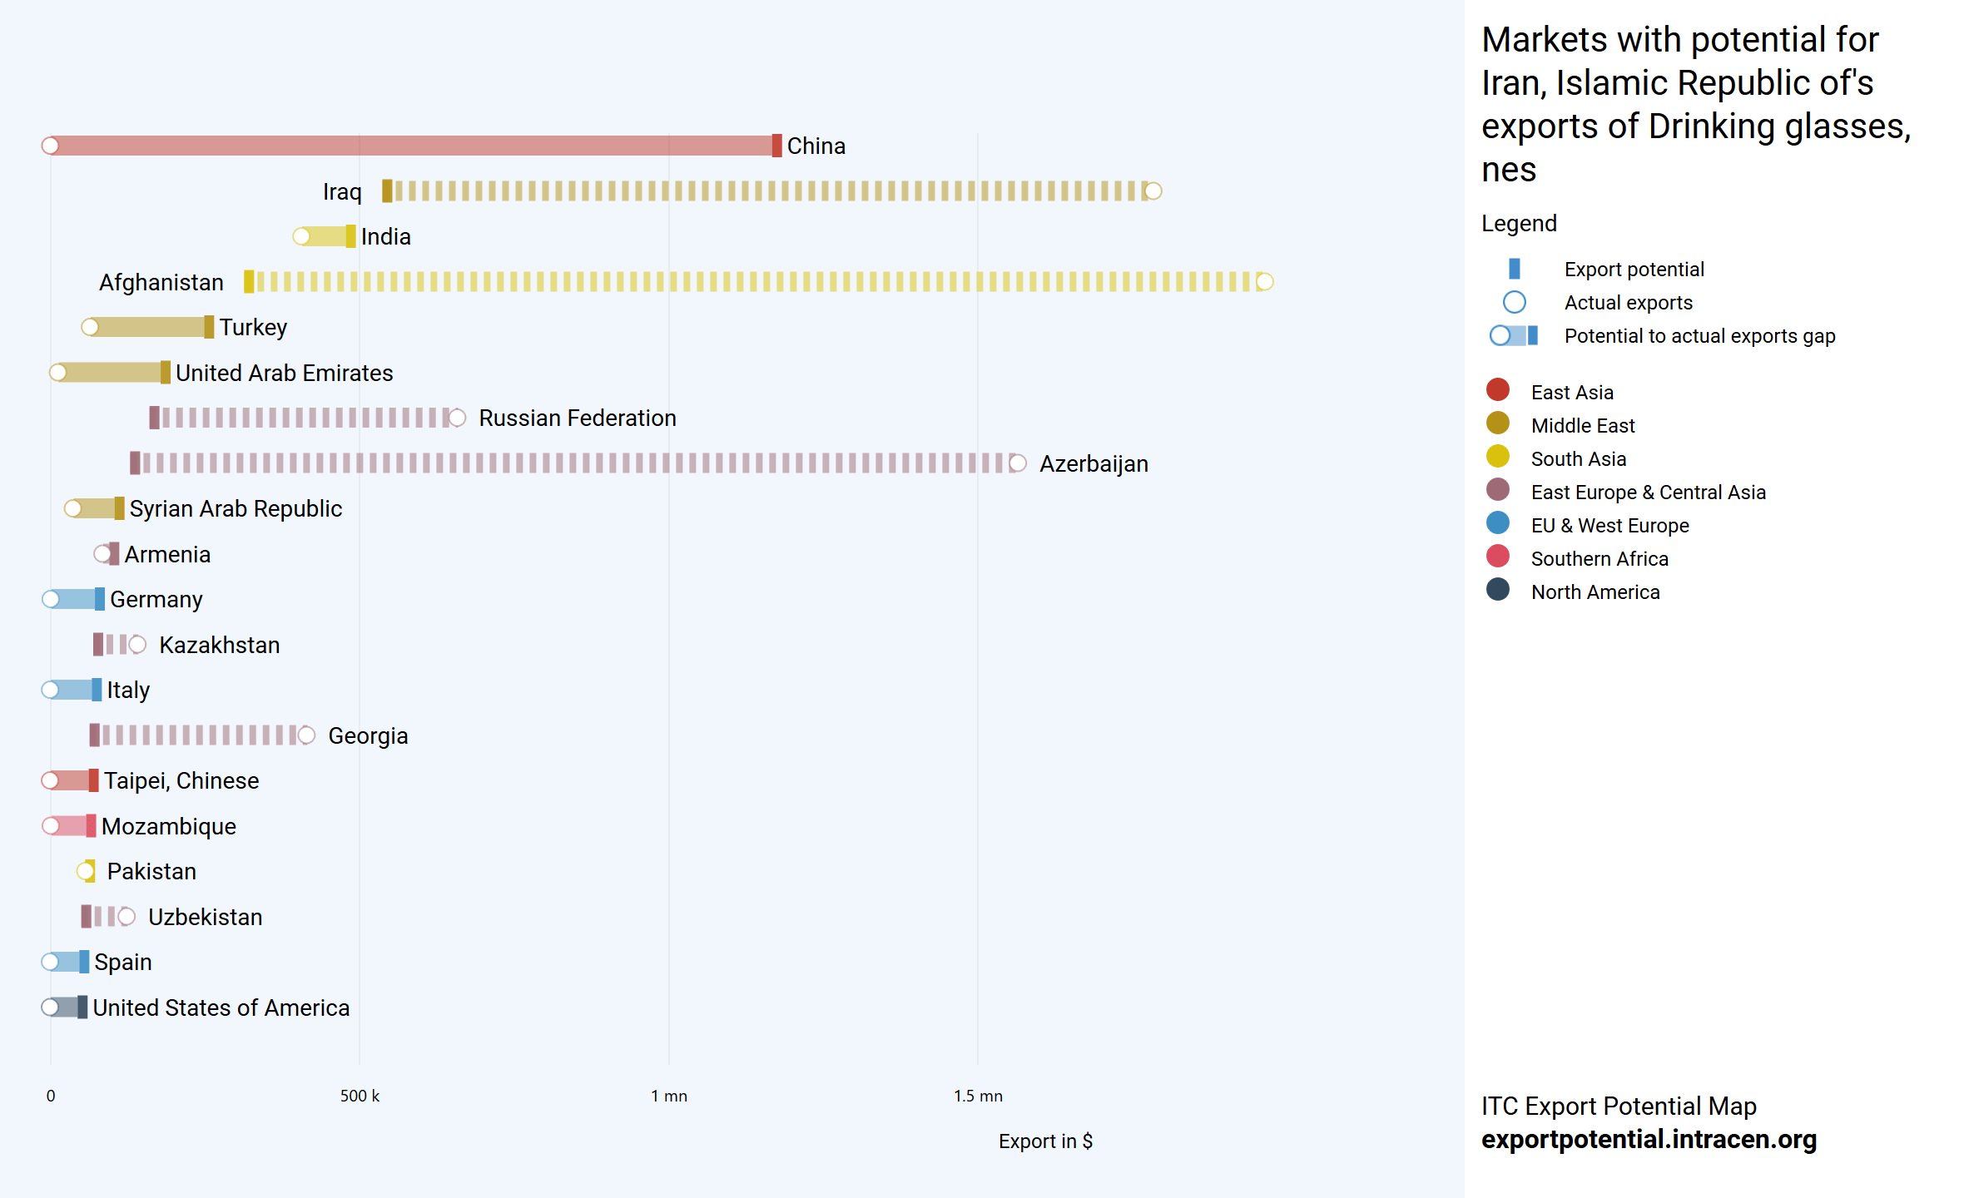Click China's export potential bar end marker
The width and height of the screenshot is (1964, 1198).
776,146
